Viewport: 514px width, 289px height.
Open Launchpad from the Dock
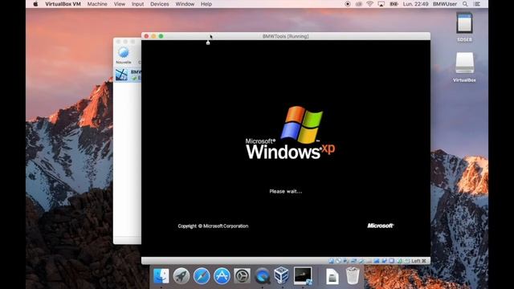coord(182,276)
